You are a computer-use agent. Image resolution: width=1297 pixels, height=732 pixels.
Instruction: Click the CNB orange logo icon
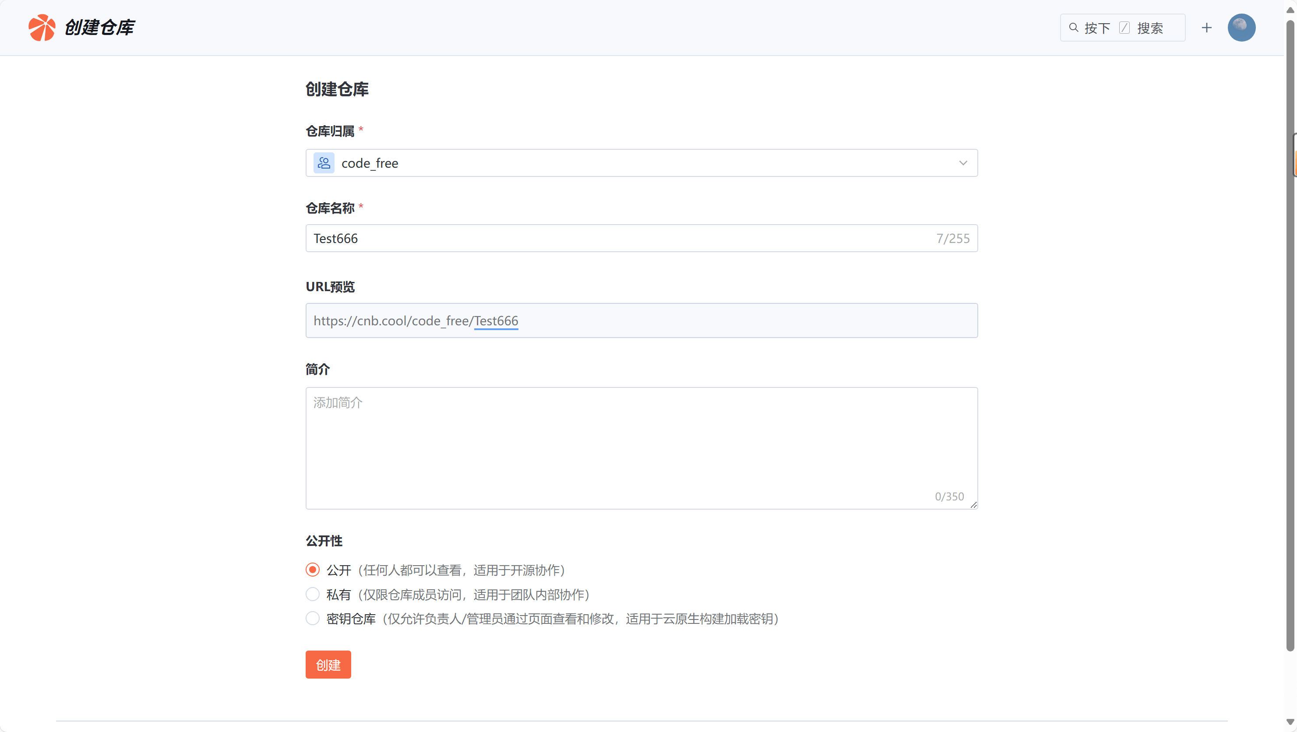point(41,28)
